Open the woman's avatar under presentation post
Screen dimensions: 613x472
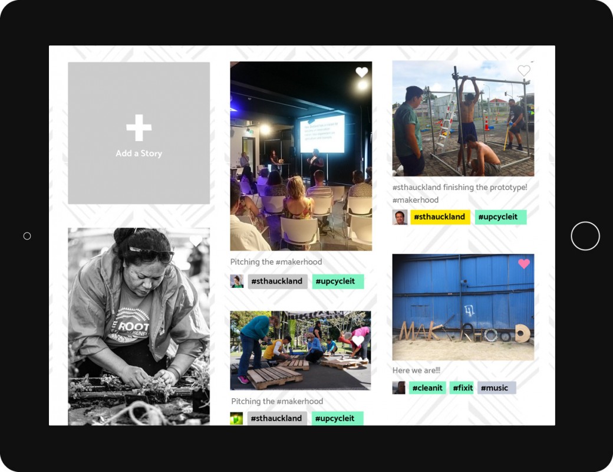(237, 281)
